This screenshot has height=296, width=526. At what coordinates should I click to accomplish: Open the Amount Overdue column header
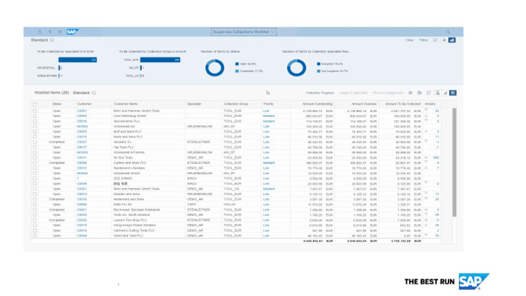pos(357,104)
